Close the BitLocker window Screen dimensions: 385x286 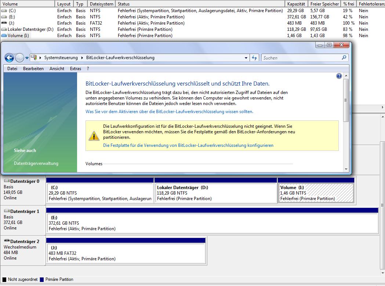pos(341,45)
